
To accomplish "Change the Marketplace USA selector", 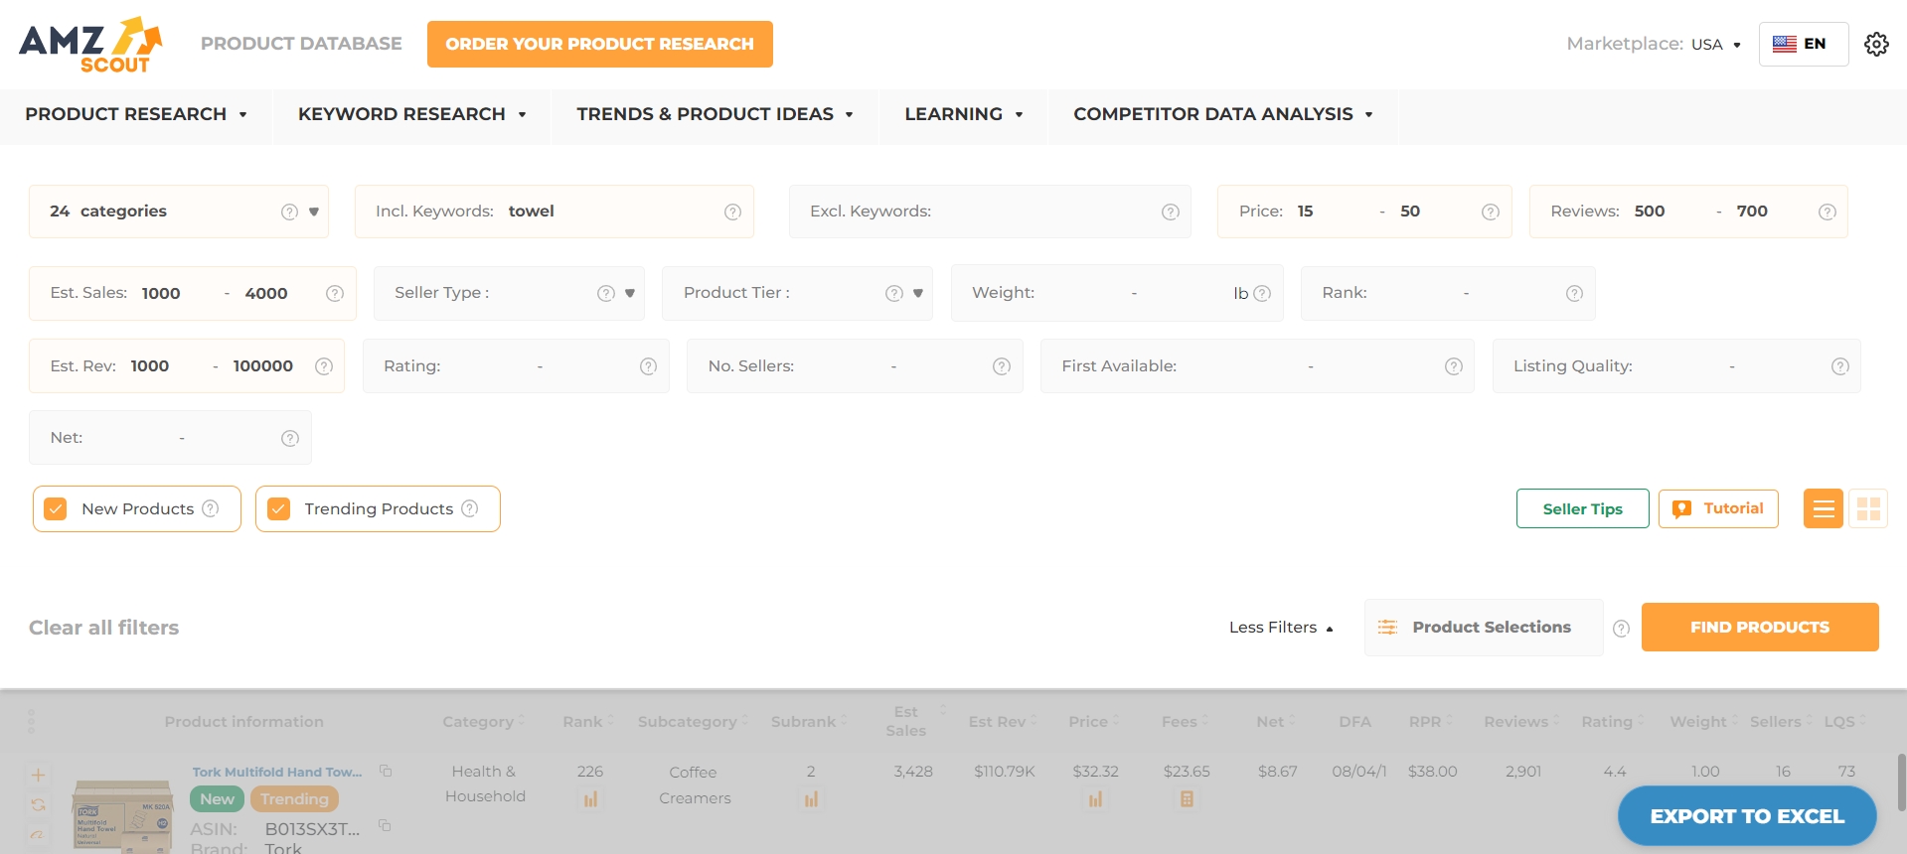I will (x=1716, y=45).
